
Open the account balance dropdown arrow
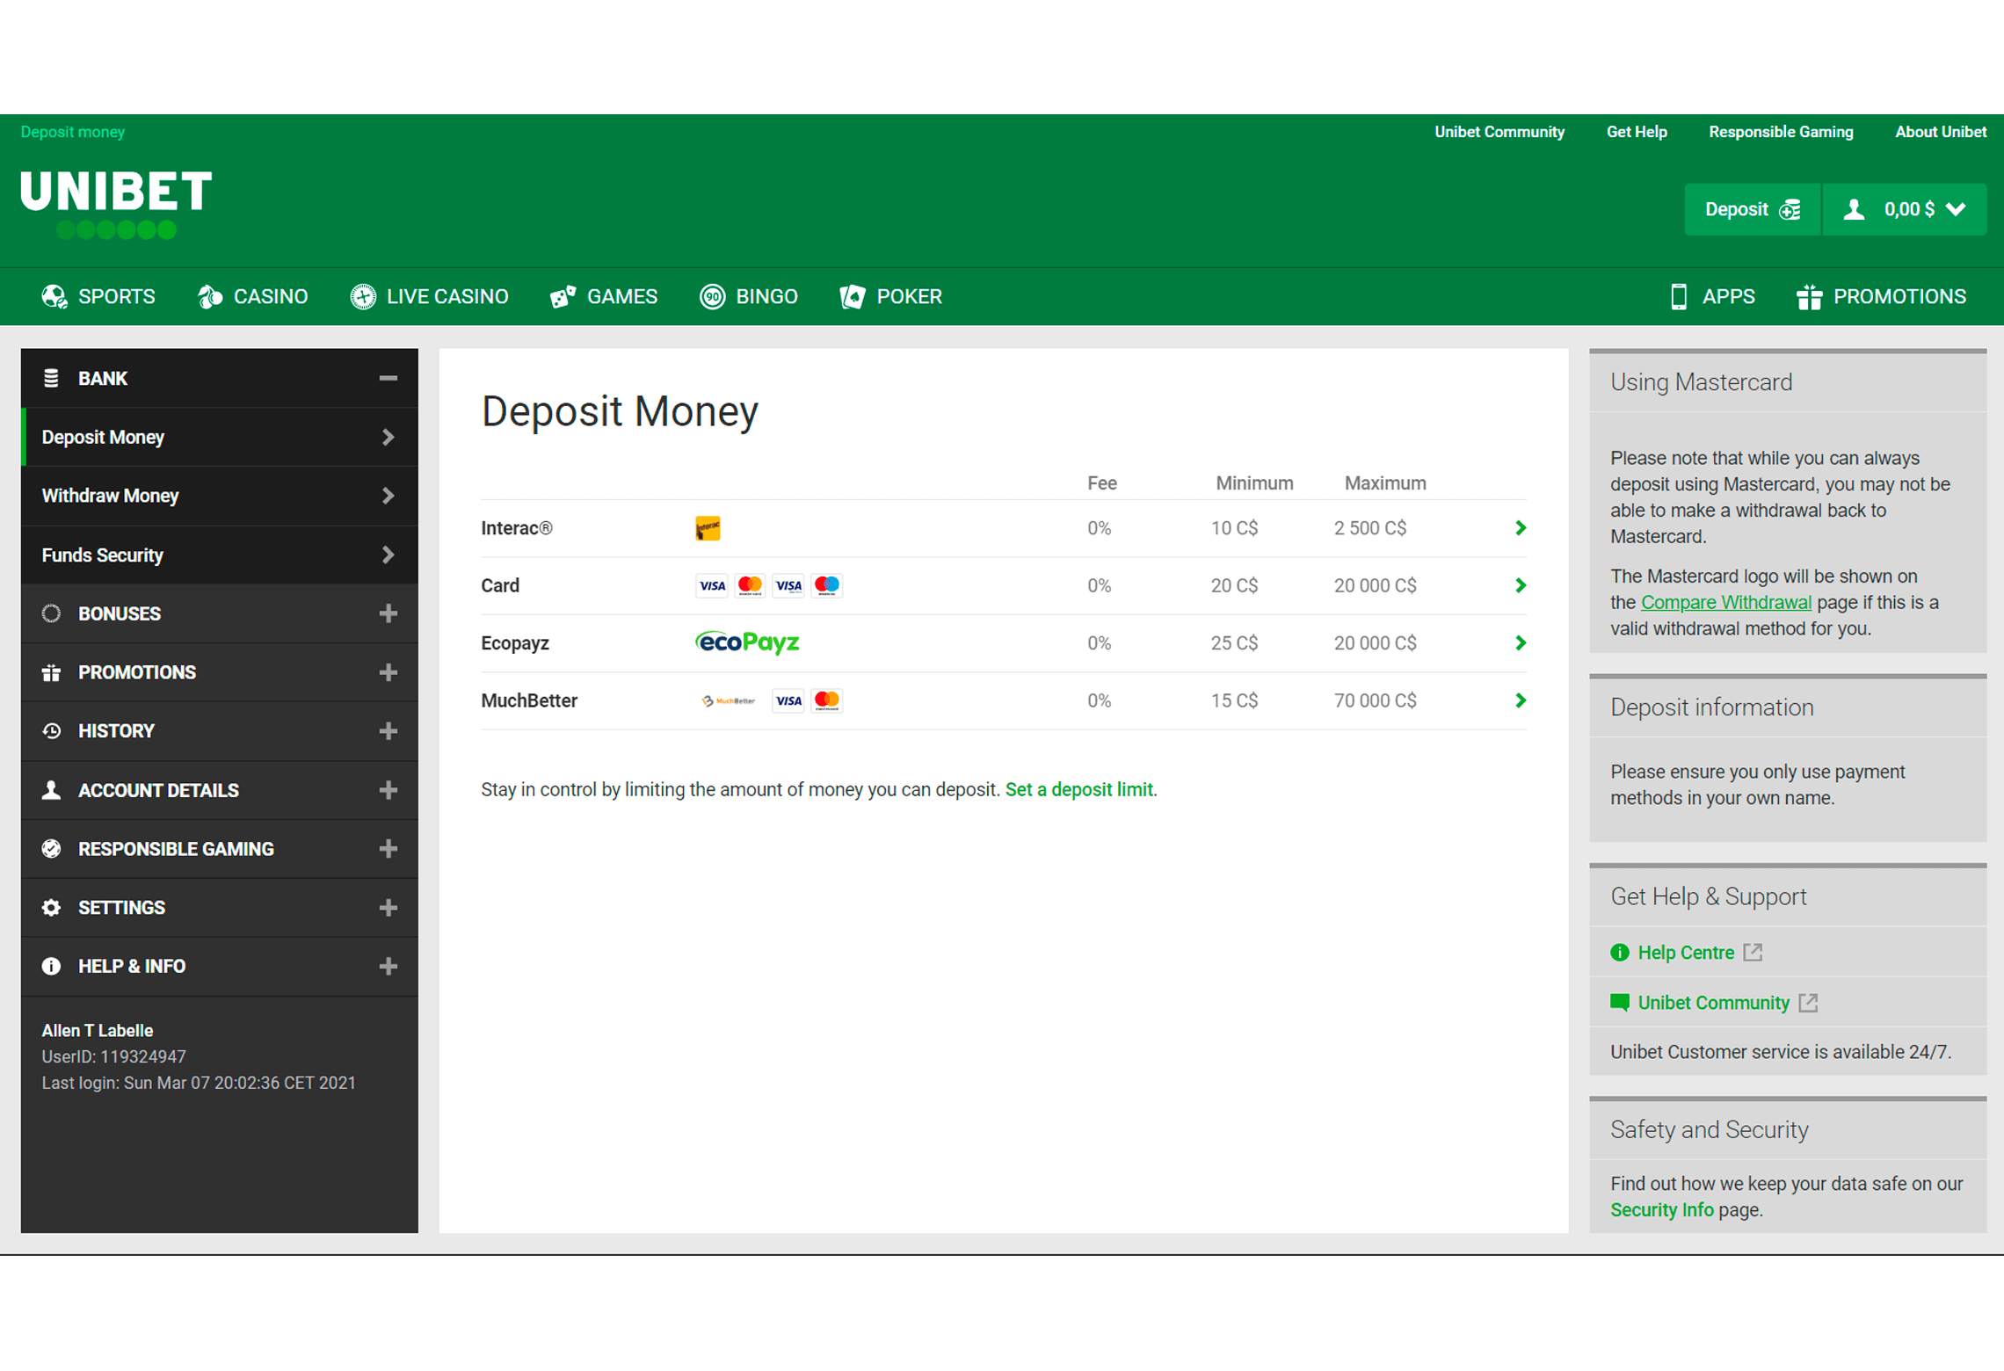(x=1956, y=209)
